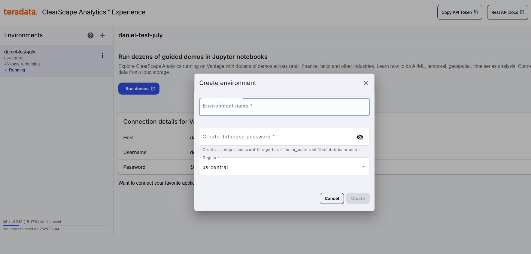Open the us-central region combo box

279,167
